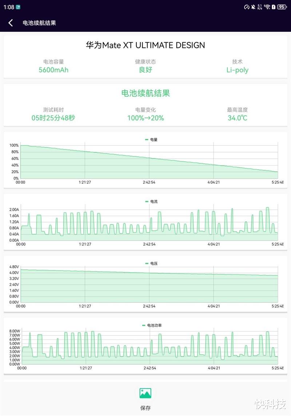Select the 5600mAh battery capacity value
The width and height of the screenshot is (291, 416).
(53, 70)
